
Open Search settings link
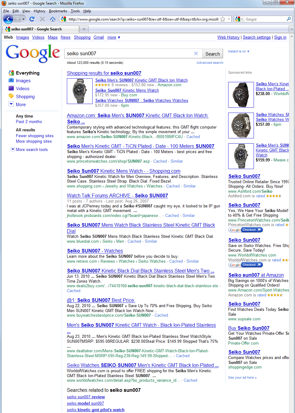[x=257, y=37]
